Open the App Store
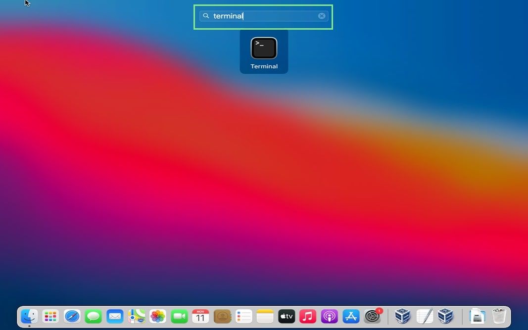 tap(351, 316)
